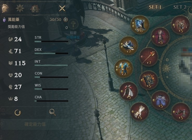Select the purple pants +5 slot
This screenshot has width=192, height=140.
point(161,100)
